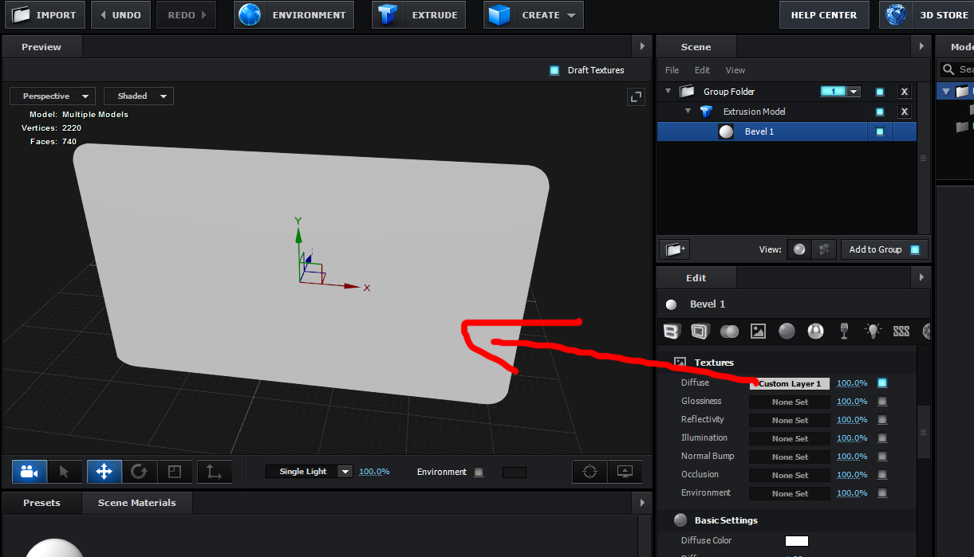
Task: Click the light bulb illumination icon
Action: coord(873,331)
